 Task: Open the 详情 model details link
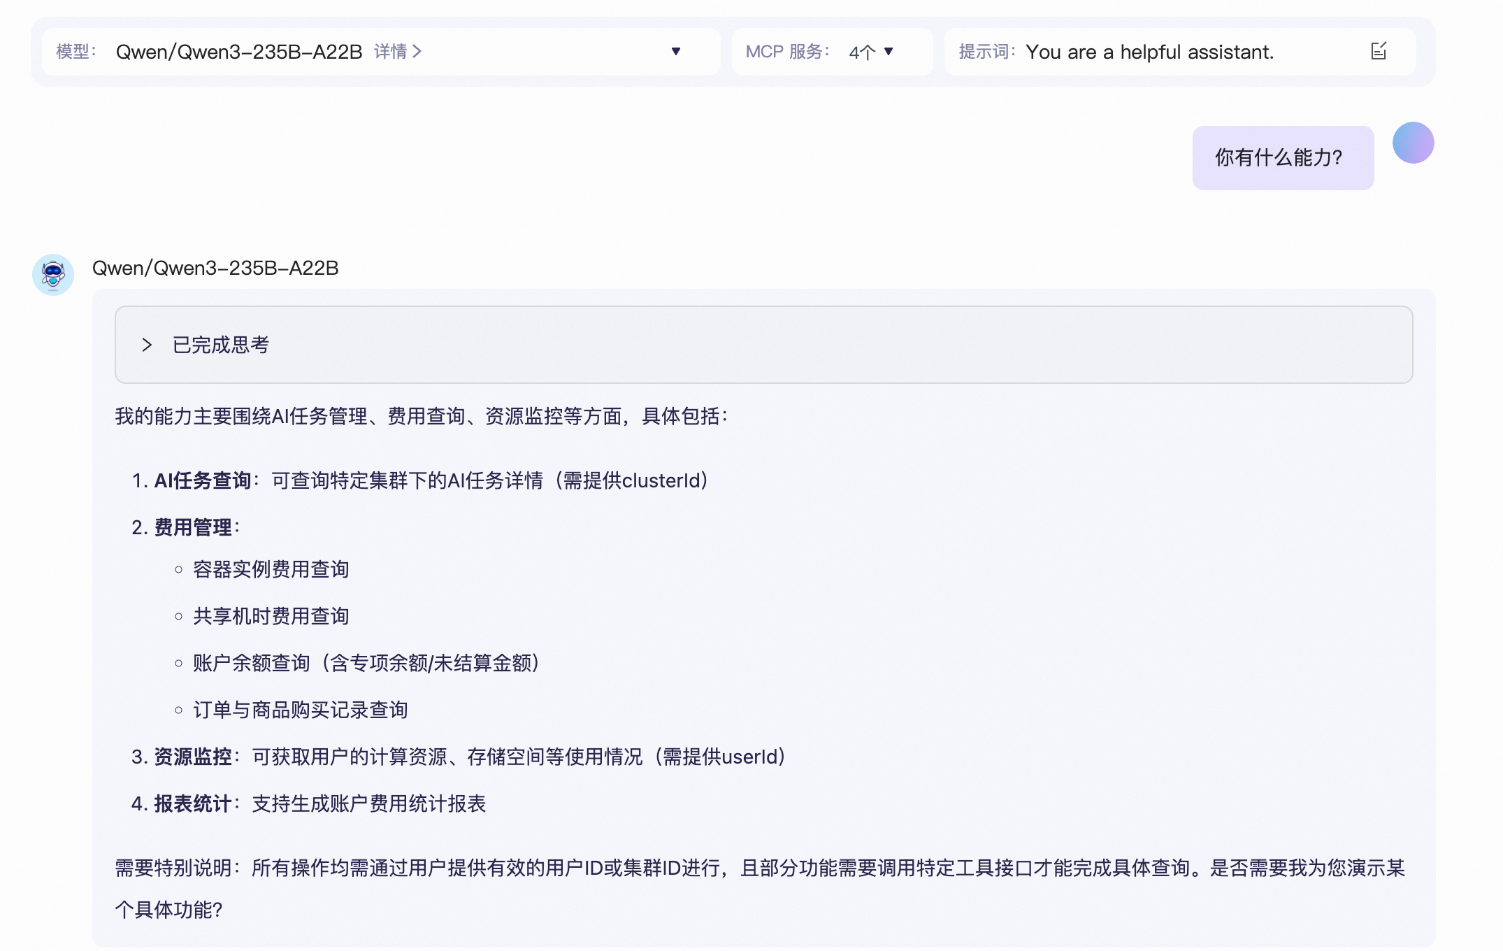(x=397, y=52)
